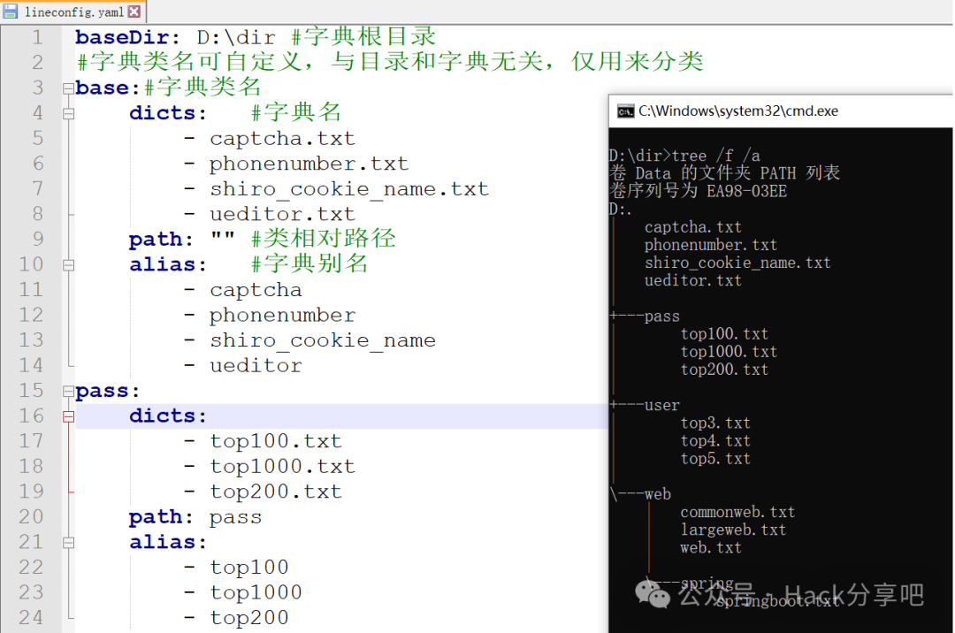
Task: Click the cmd.exe window title bar text
Action: [738, 111]
